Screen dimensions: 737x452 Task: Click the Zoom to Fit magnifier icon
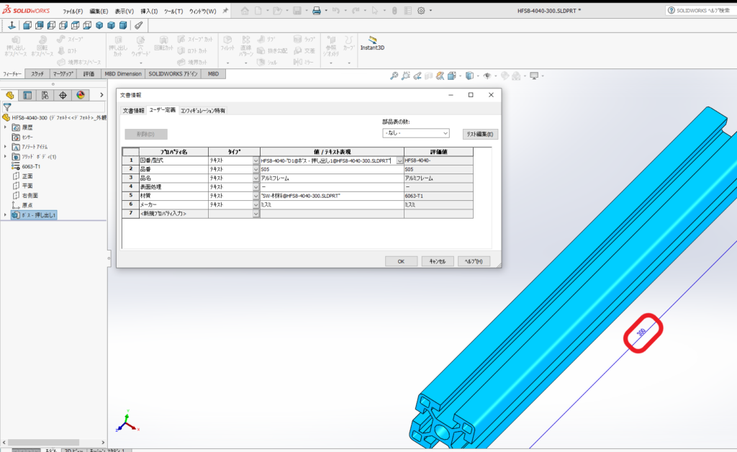(x=394, y=76)
